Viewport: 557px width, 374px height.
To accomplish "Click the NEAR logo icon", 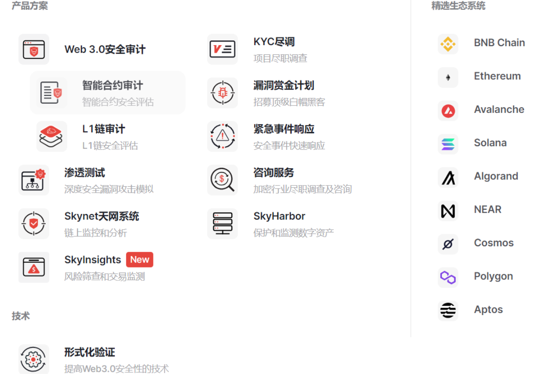I will point(448,211).
